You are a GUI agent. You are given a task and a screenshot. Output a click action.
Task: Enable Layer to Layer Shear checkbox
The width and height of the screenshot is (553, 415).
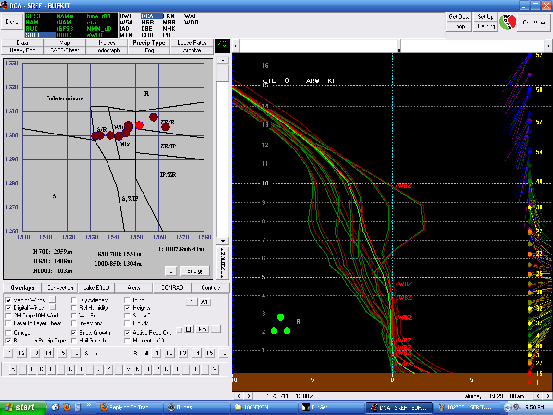pos(9,323)
